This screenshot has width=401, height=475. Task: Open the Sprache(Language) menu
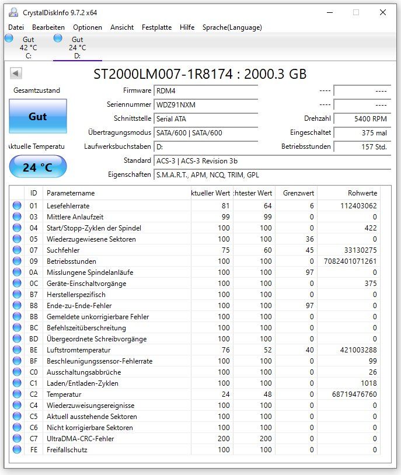tap(232, 27)
